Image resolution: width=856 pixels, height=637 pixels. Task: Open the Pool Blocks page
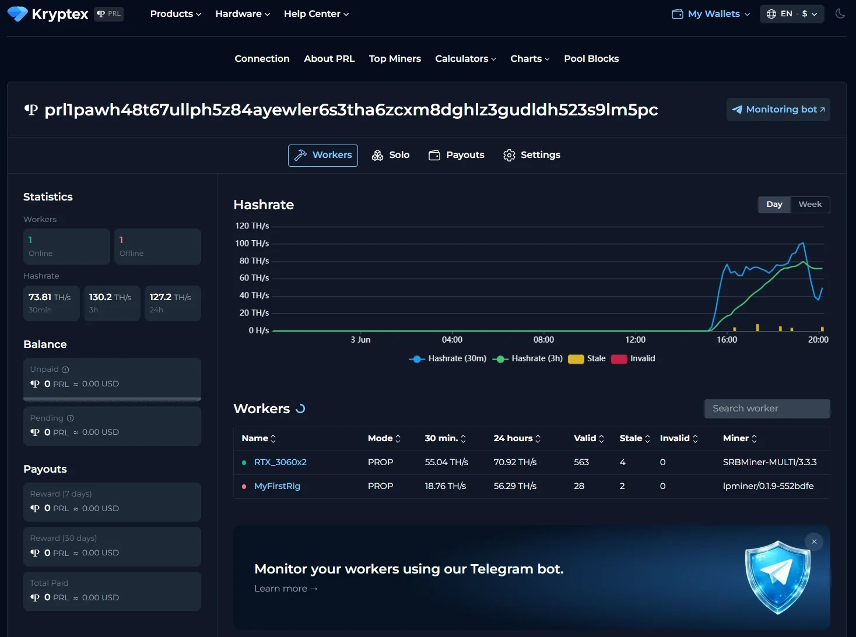pyautogui.click(x=591, y=59)
